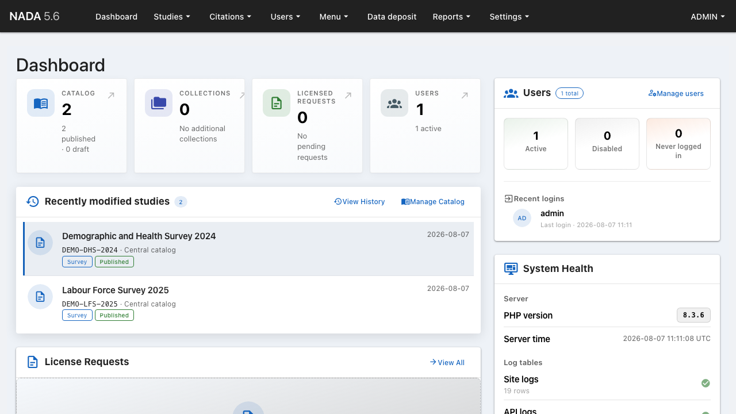Screen dimensions: 736x414
Task: Click the '1 total' users badge
Action: pos(569,93)
